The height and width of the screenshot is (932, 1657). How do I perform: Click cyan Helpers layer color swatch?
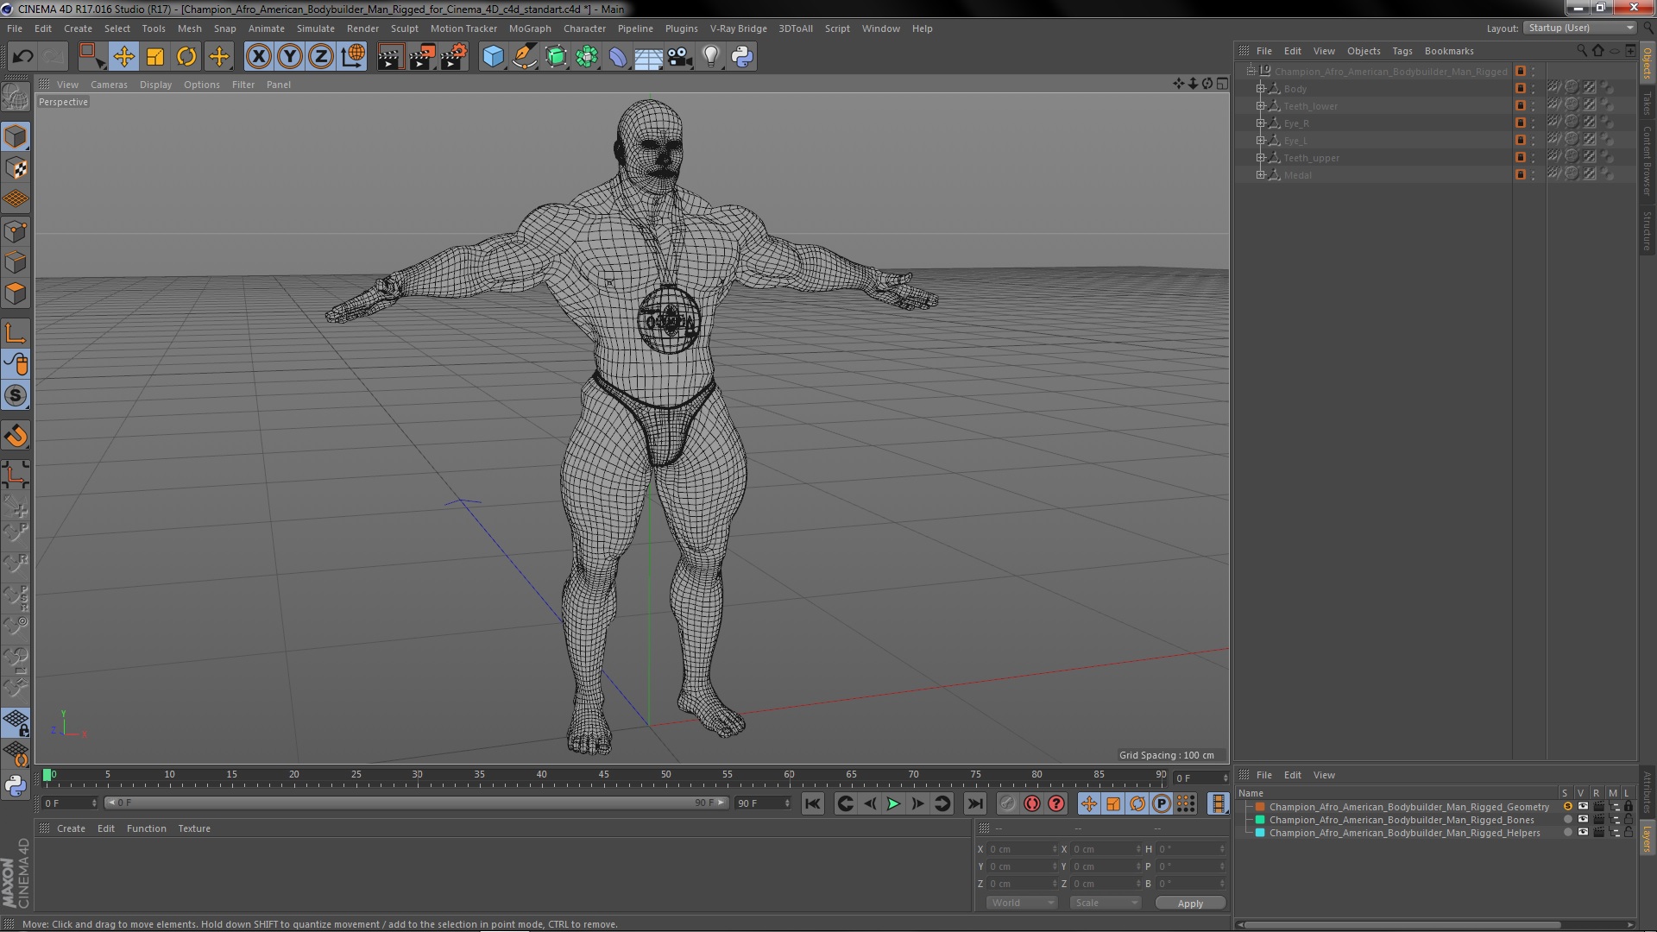coord(1260,833)
